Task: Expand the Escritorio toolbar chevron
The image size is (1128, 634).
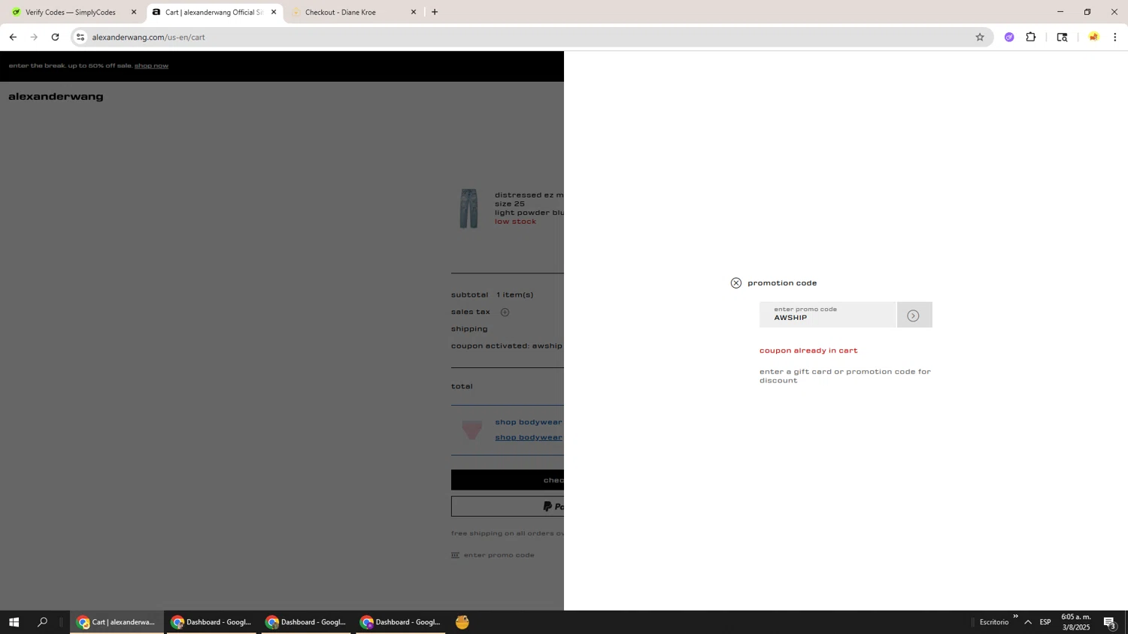Action: click(1015, 617)
